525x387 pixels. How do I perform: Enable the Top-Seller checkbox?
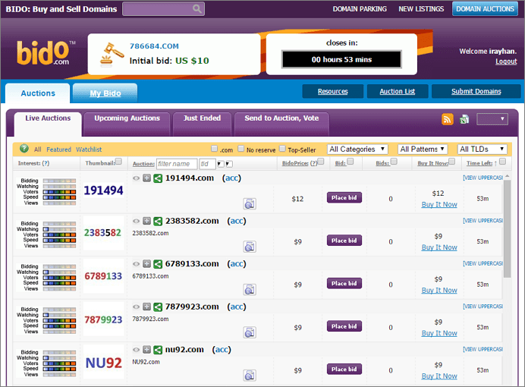(x=282, y=148)
